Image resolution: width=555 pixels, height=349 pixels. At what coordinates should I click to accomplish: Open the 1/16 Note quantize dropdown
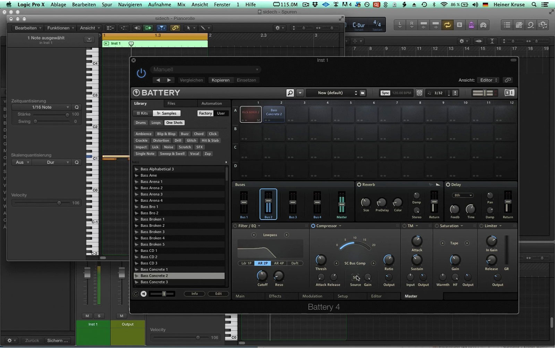[42, 107]
